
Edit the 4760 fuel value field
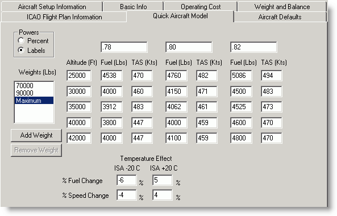176,76
